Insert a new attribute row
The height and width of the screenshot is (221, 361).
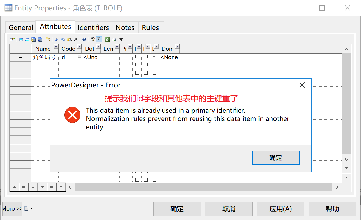click(x=21, y=39)
